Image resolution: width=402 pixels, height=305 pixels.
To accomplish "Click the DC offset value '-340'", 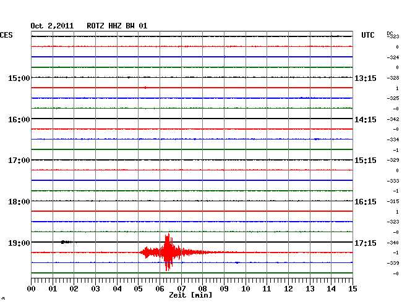I will (x=393, y=243).
